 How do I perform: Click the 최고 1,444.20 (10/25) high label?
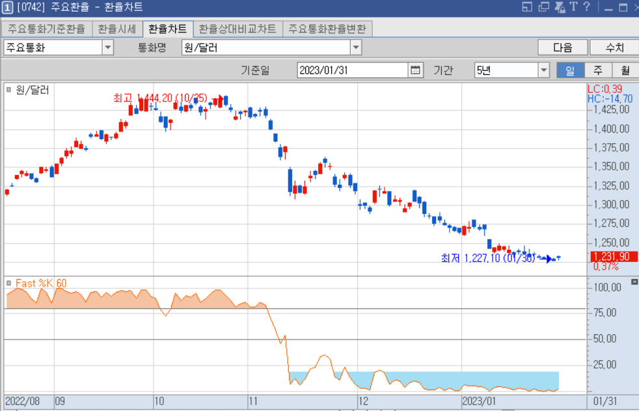tap(160, 98)
